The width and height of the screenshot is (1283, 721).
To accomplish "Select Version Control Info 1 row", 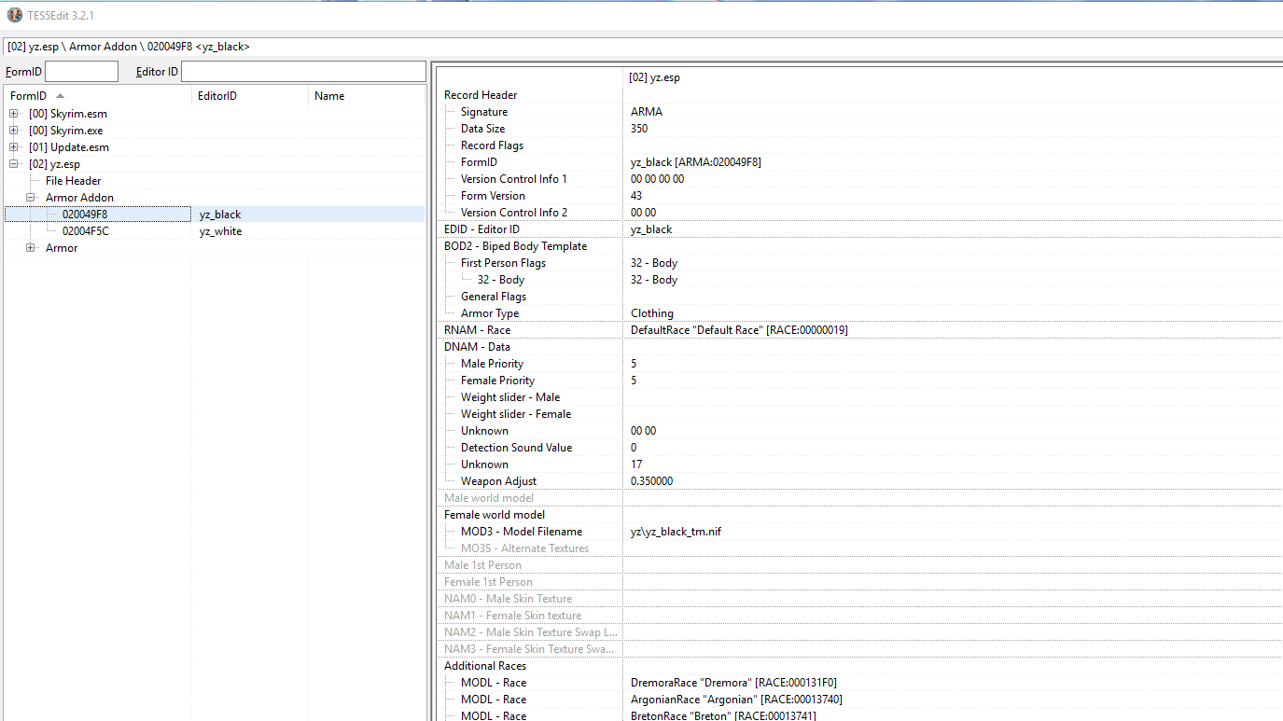I will (858, 179).
